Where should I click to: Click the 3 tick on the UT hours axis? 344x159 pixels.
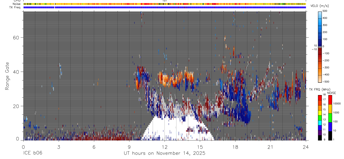[x=59, y=147]
